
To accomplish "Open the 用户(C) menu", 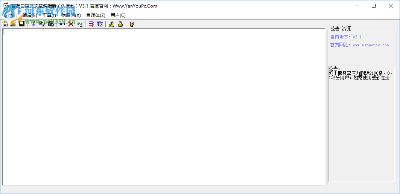I will pos(118,15).
